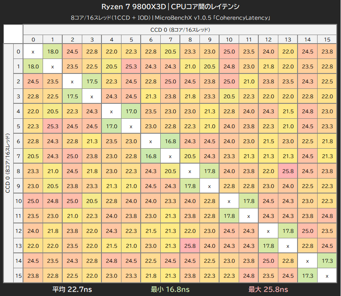341x296 pixels.
Task: Select column header 15
Action: pyautogui.click(x=327, y=39)
